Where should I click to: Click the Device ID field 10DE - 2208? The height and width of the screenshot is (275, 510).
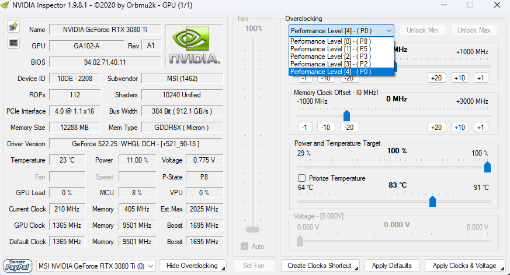point(75,79)
